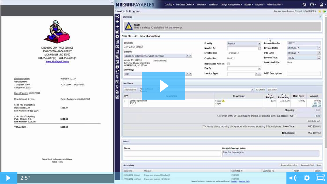The image size is (327, 184).
Task: Click the floppy-disk save icon in the sidebar
Action: 117,32
